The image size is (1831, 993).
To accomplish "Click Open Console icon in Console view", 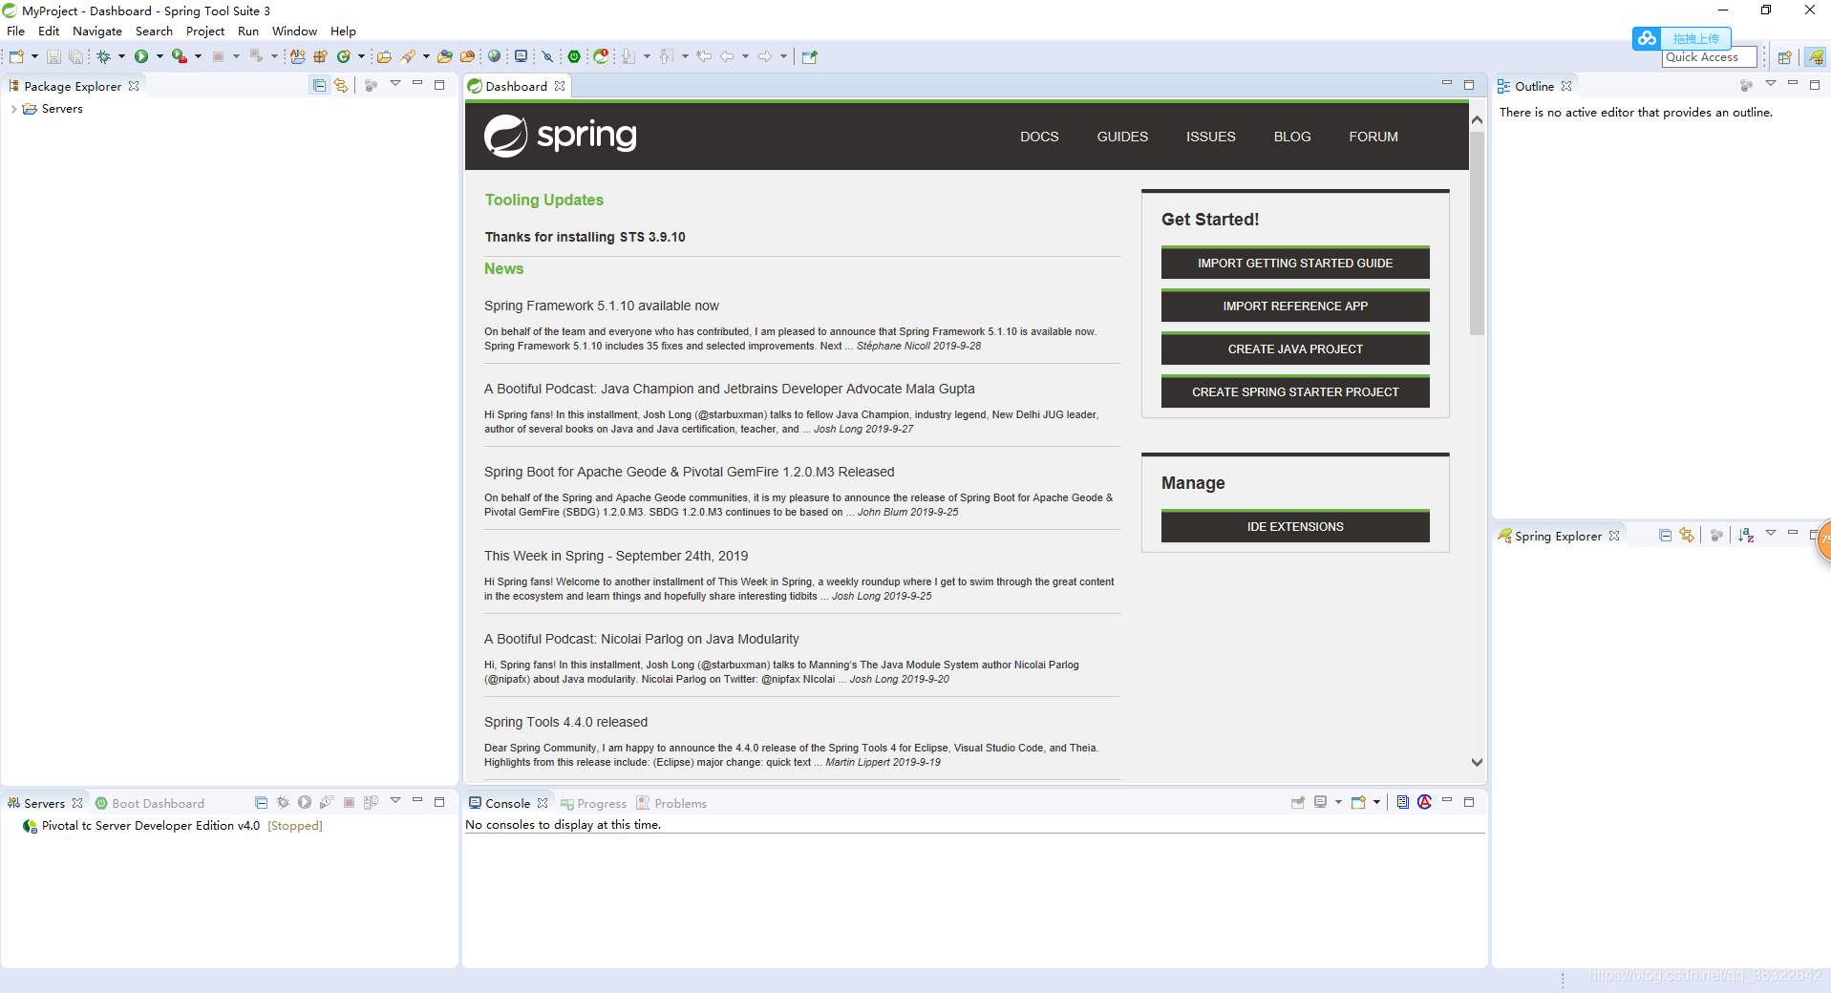I will click(1358, 802).
